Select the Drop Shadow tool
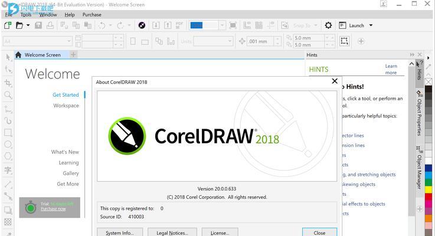This screenshot has height=236, width=435. (8, 211)
